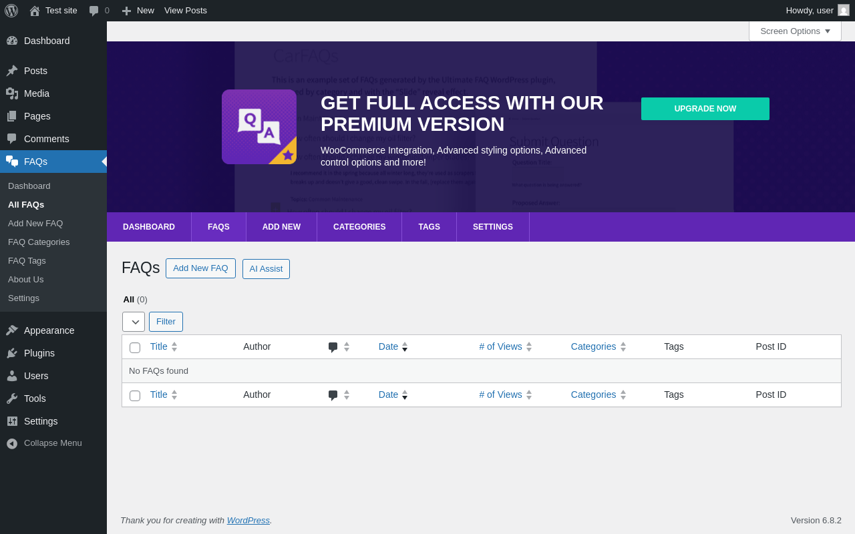
Task: Sort by Categories in table footer
Action: click(x=593, y=395)
